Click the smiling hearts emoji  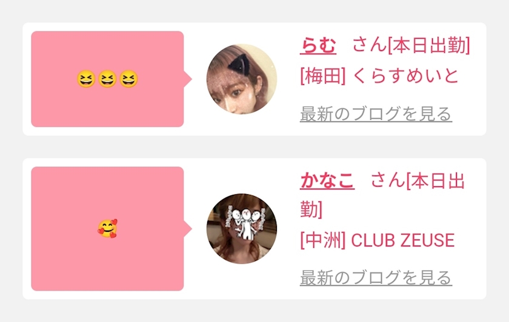tap(107, 229)
